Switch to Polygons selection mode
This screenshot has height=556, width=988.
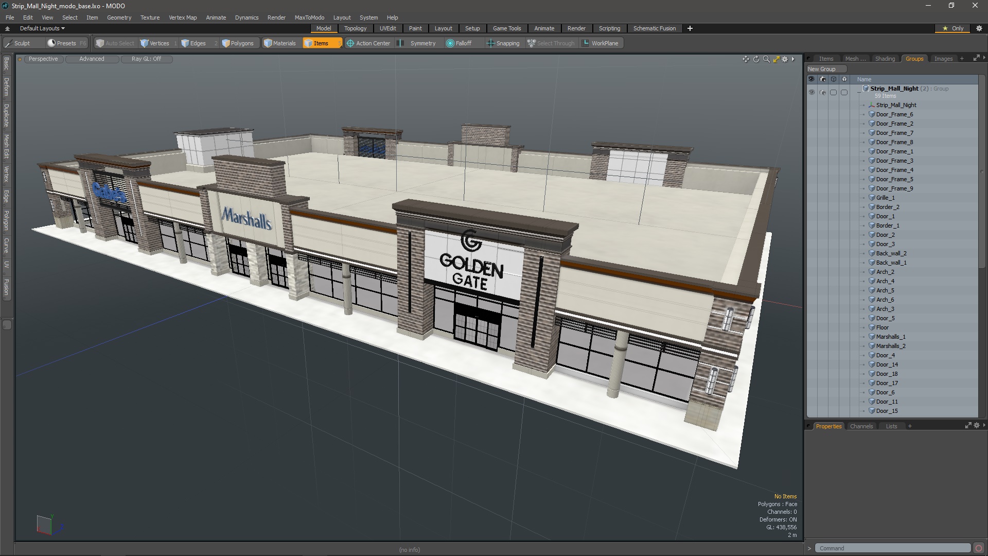[x=238, y=43]
